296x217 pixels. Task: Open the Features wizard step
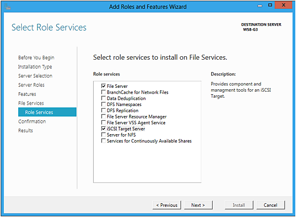27,94
